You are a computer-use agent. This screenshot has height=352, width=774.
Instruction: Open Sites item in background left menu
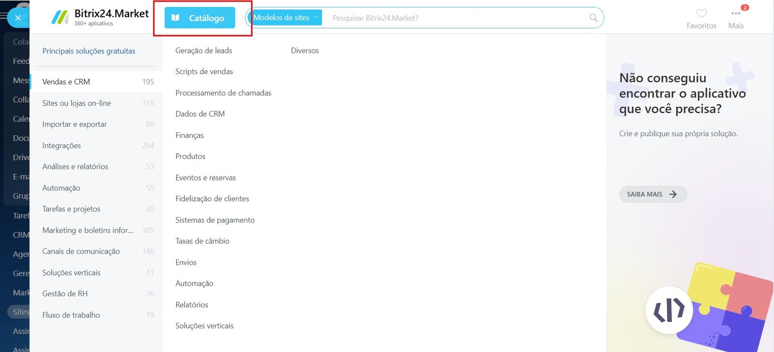18,312
